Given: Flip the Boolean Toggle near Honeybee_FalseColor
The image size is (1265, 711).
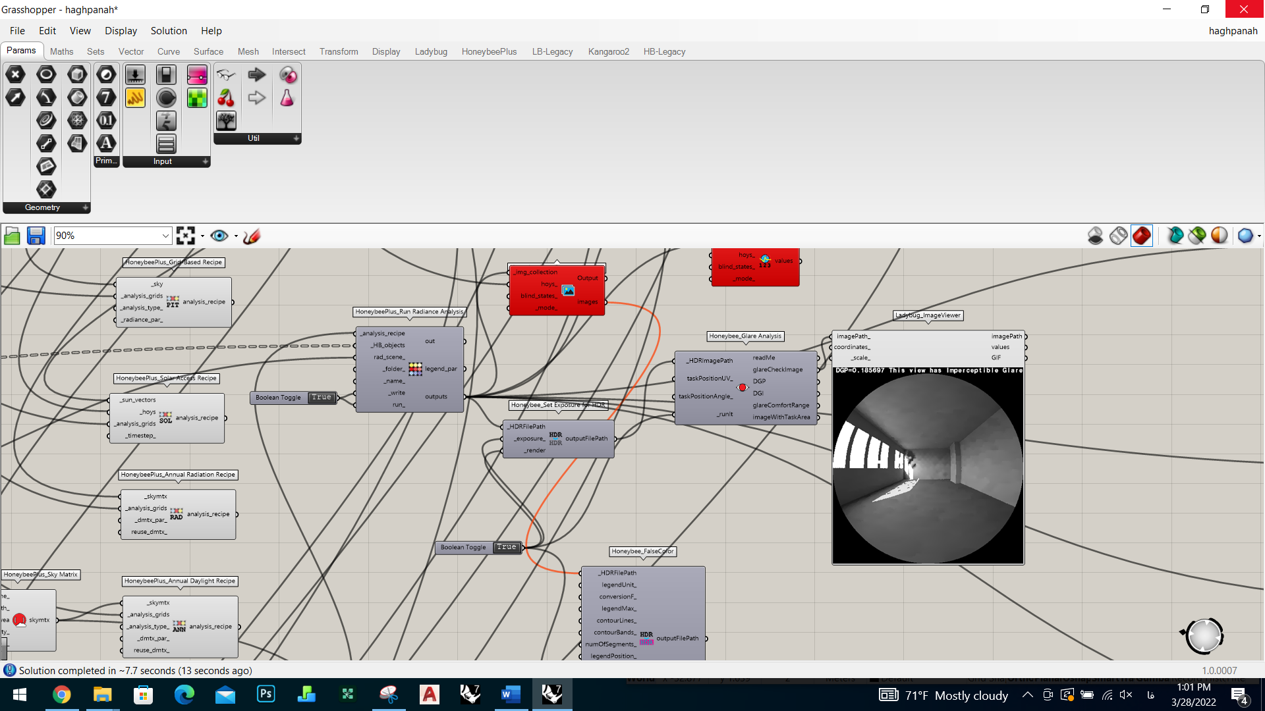Looking at the screenshot, I should (x=507, y=547).
